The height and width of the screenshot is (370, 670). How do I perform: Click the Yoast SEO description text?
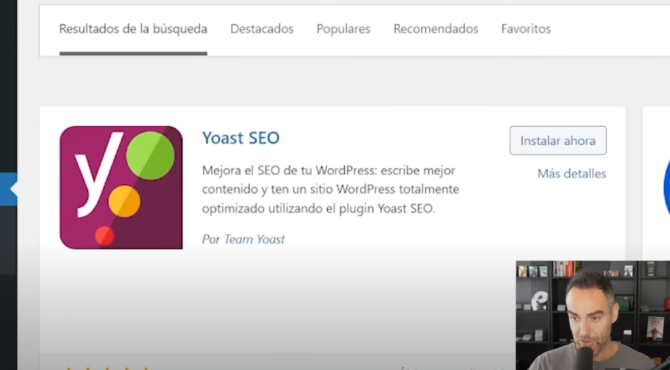pyautogui.click(x=330, y=189)
